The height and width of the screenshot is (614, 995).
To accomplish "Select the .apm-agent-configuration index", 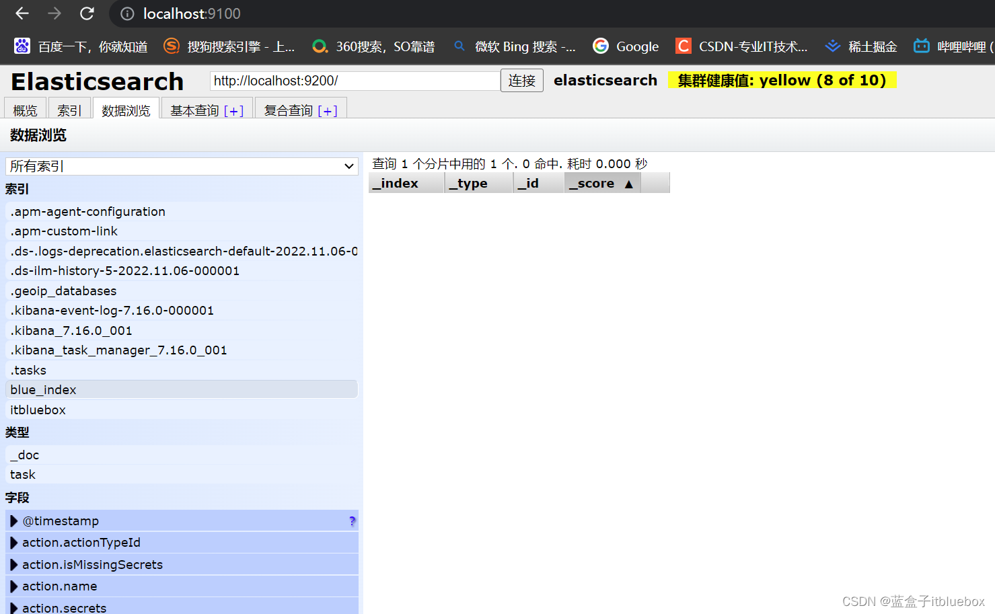I will coord(182,211).
